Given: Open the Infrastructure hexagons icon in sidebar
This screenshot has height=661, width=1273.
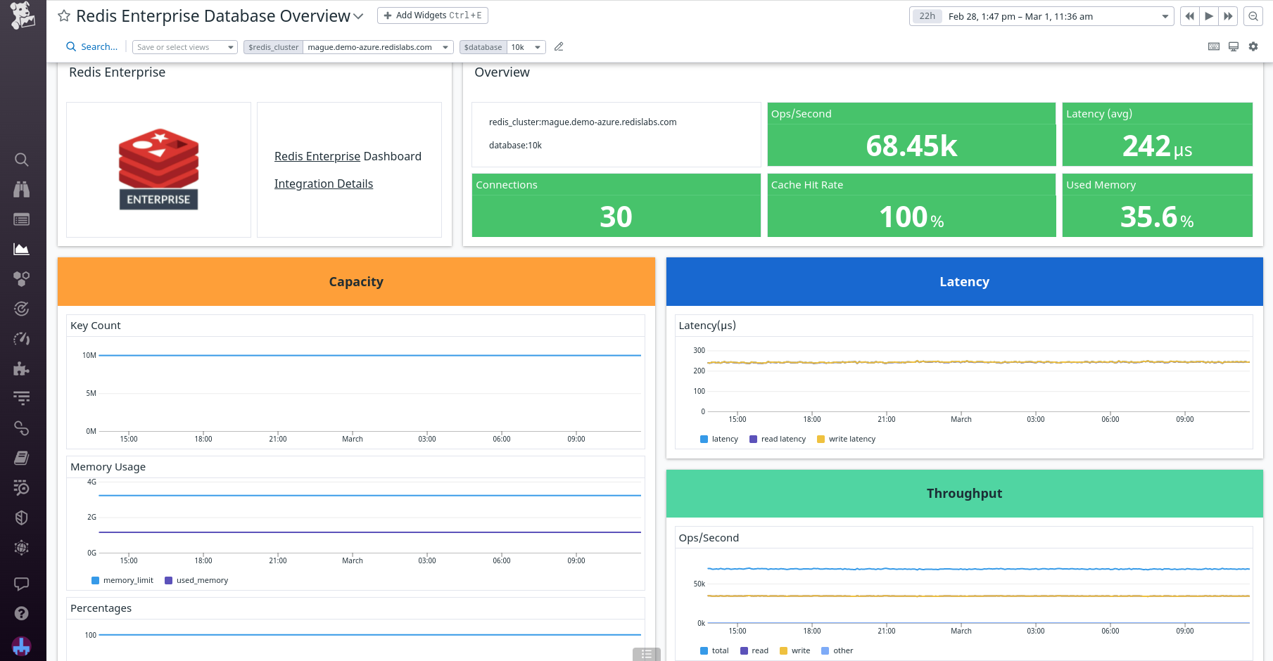Looking at the screenshot, I should (x=22, y=278).
